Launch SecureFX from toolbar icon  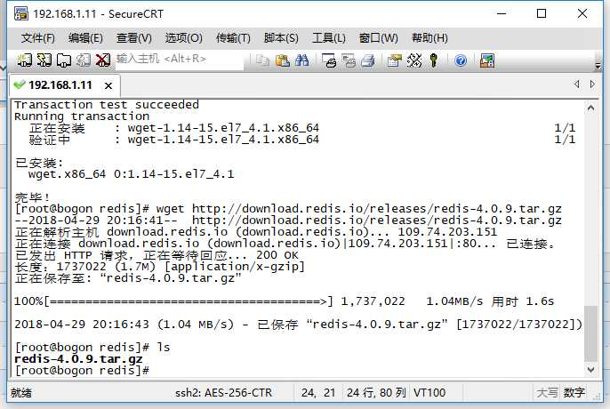click(487, 60)
